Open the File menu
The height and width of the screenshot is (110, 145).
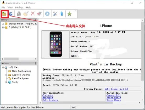(3, 8)
